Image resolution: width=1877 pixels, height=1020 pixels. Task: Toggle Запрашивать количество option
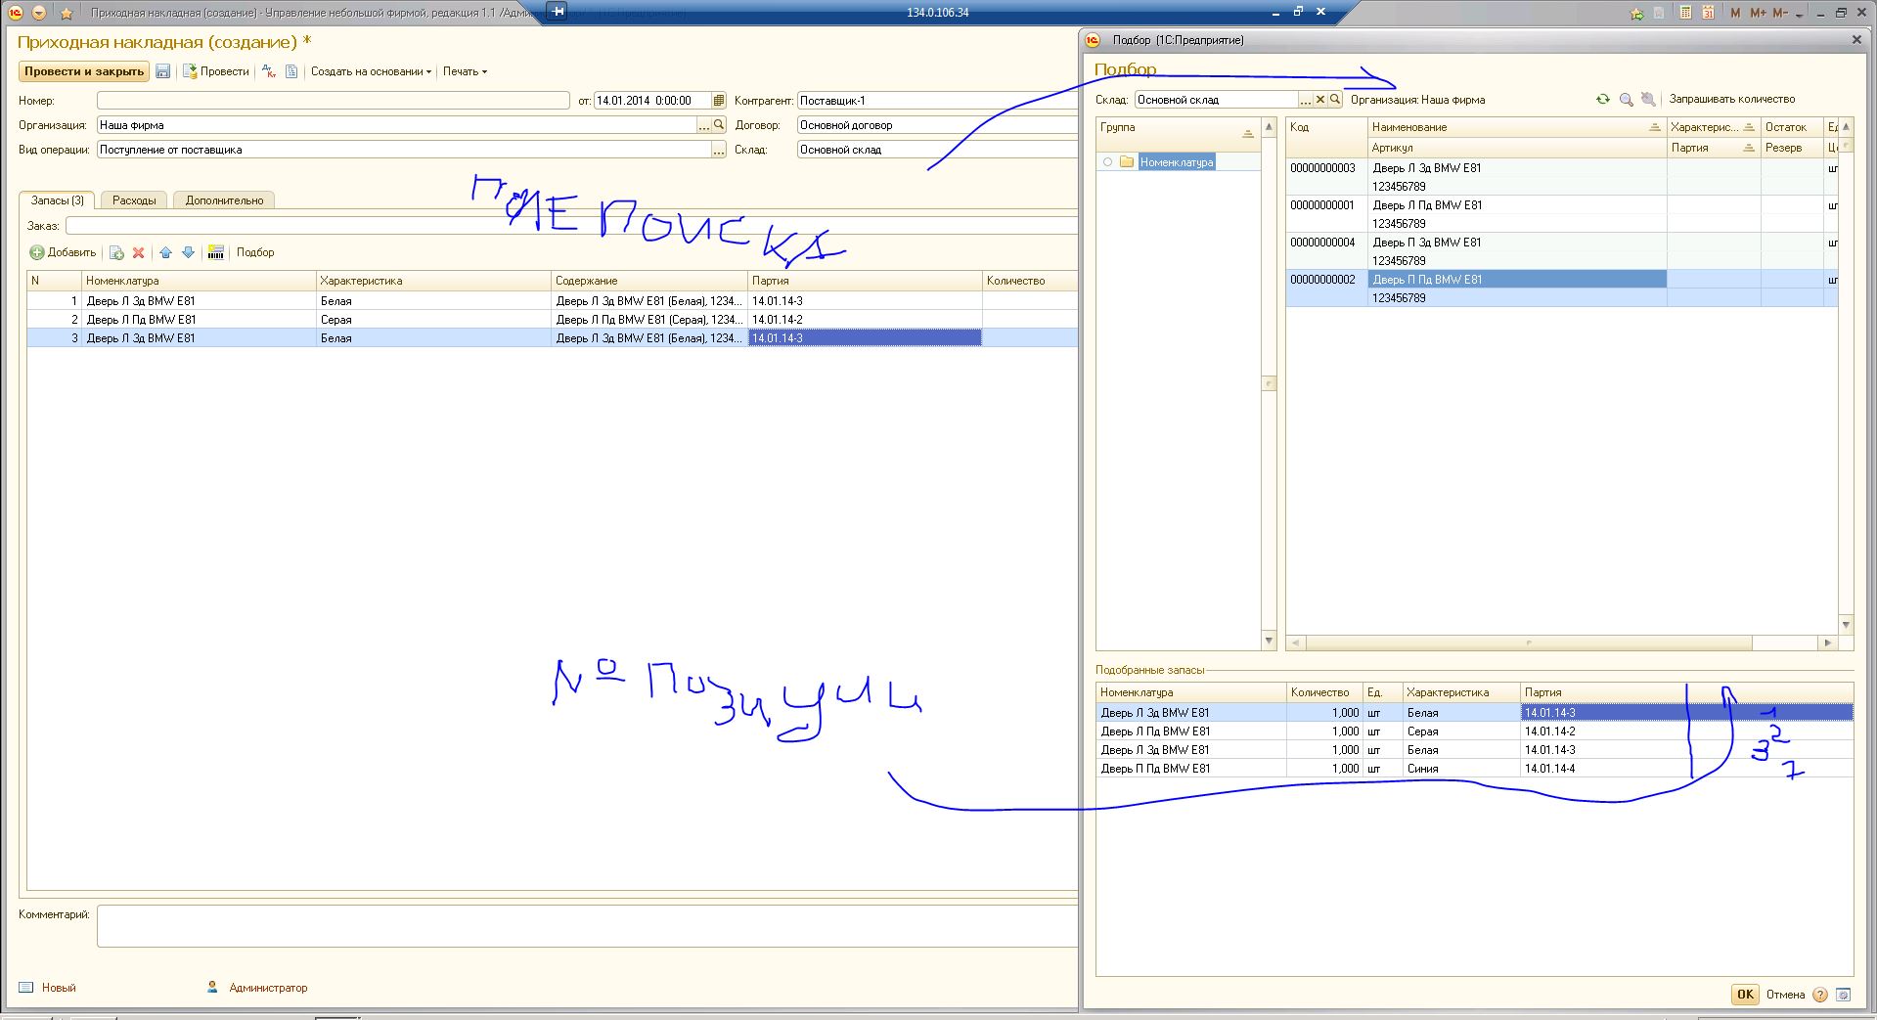pos(1731,99)
